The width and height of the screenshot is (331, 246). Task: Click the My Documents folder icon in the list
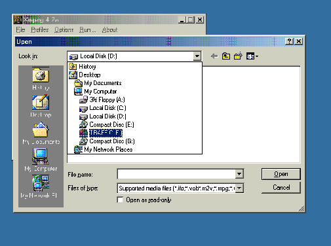78,83
